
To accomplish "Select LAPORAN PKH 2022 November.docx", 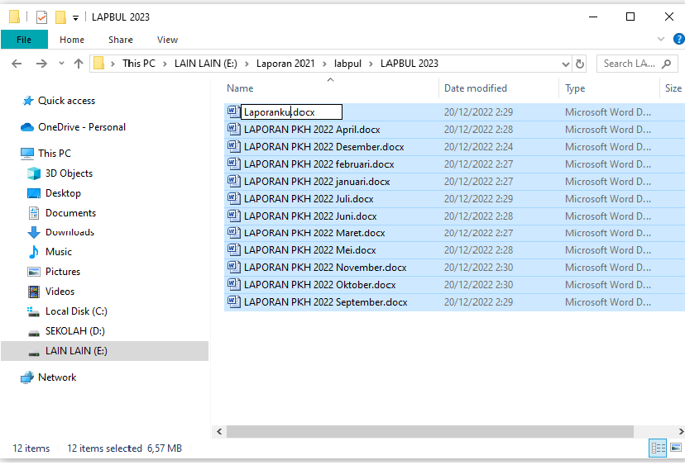I will 325,268.
